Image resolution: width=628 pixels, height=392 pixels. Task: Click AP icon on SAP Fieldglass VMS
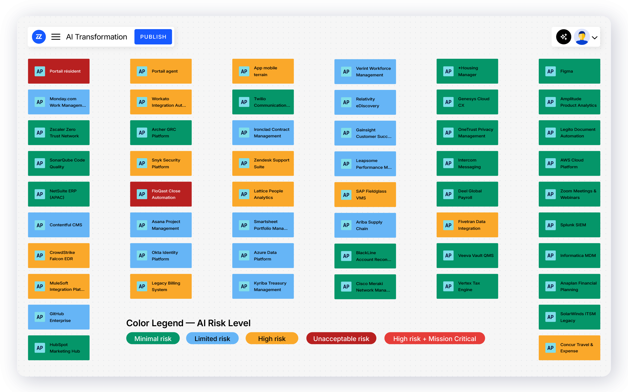click(346, 195)
